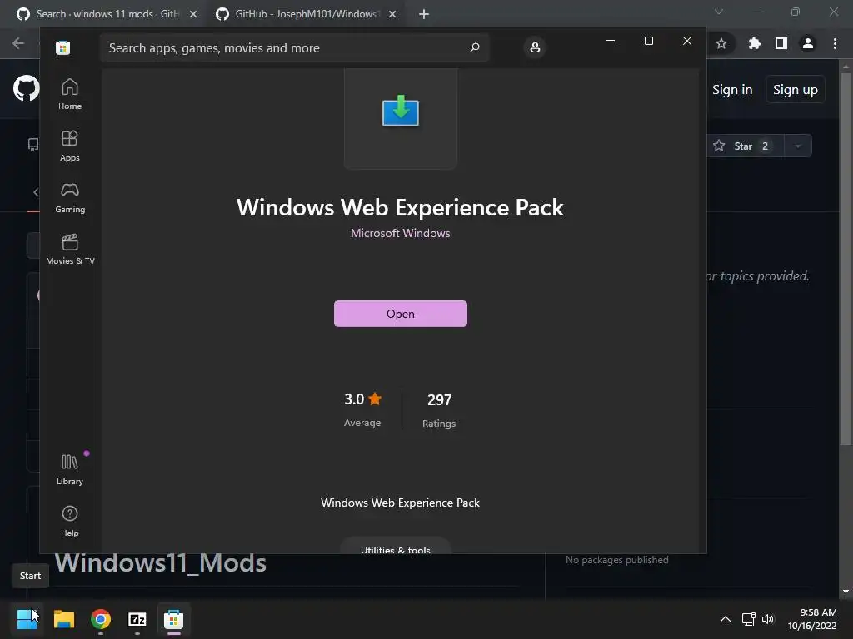Click the Web Experience Pack app thumbnail
Viewport: 853px width, 639px height.
(401, 118)
